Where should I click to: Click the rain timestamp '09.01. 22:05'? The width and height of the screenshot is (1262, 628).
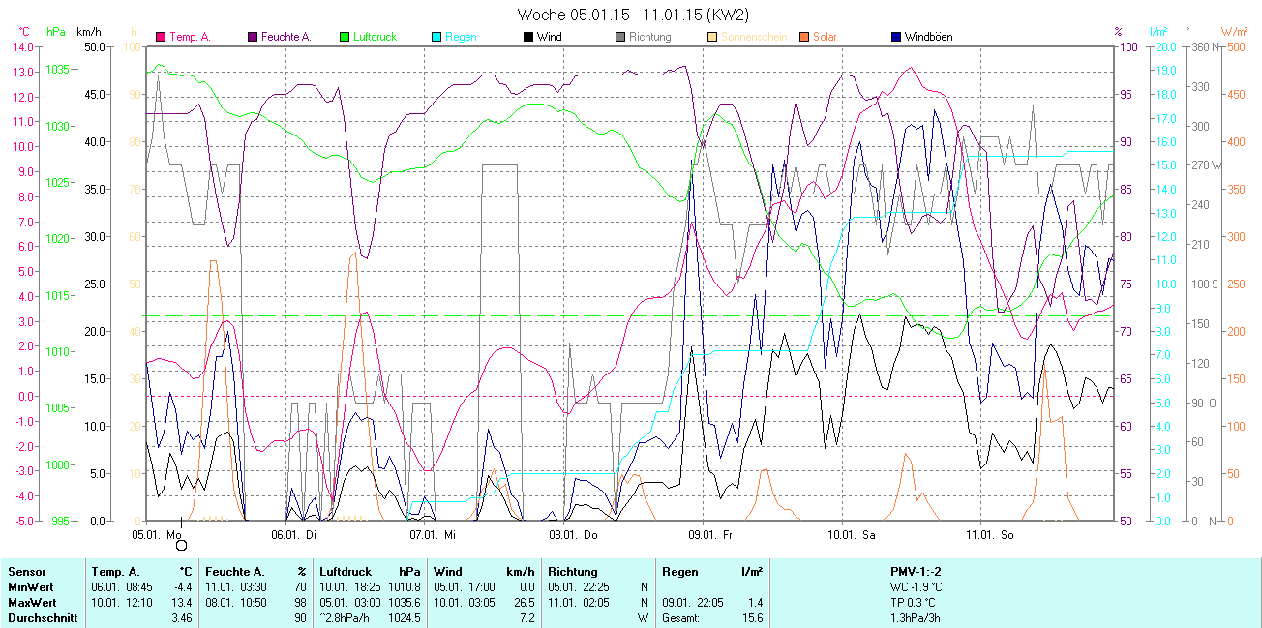point(693,603)
